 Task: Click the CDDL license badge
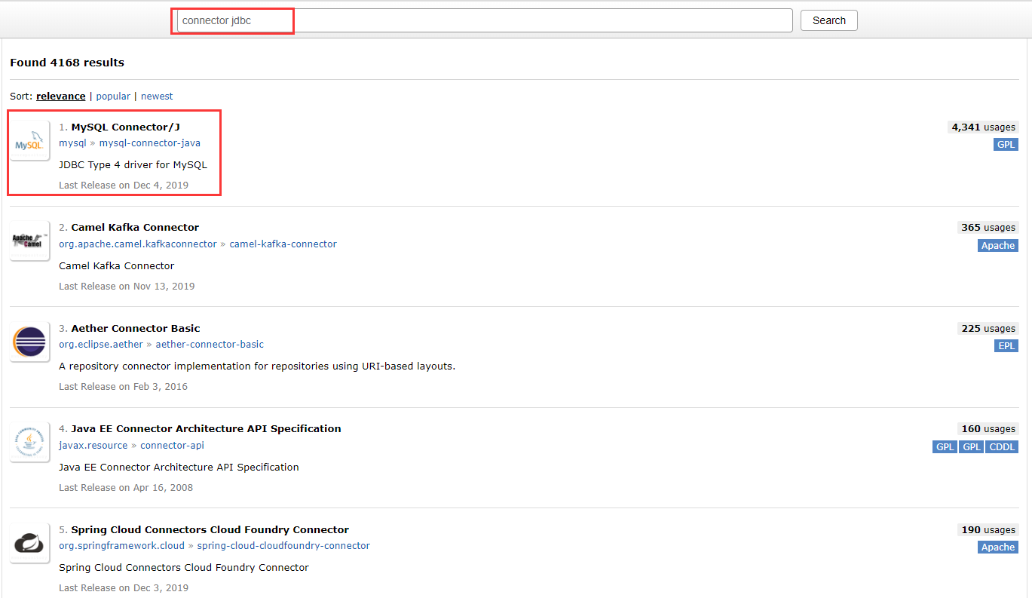(x=1002, y=447)
